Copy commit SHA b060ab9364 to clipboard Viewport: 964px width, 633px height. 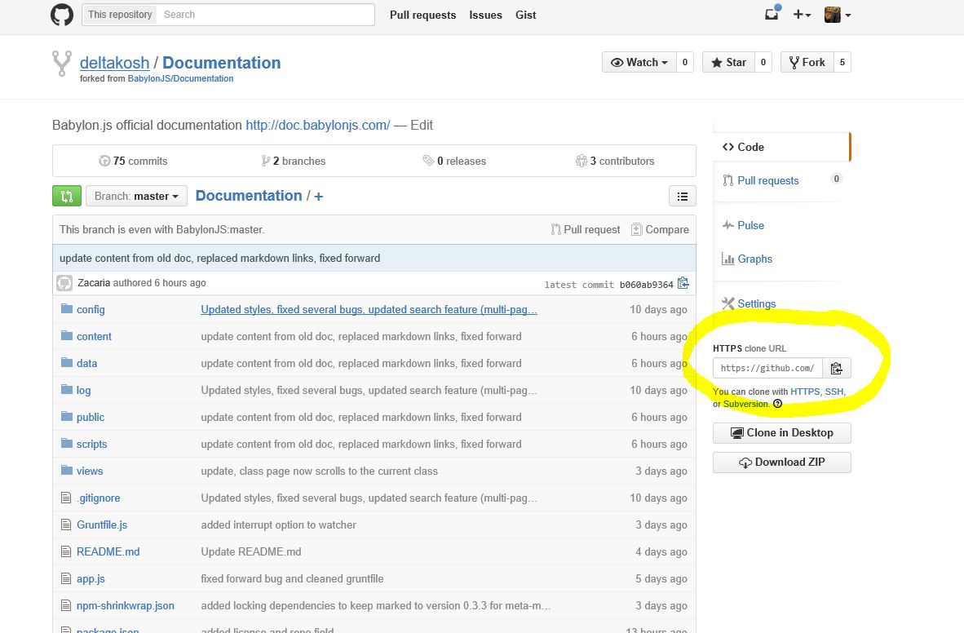(x=683, y=284)
